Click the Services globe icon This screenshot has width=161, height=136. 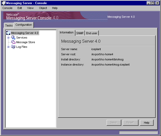click(x=13, y=38)
